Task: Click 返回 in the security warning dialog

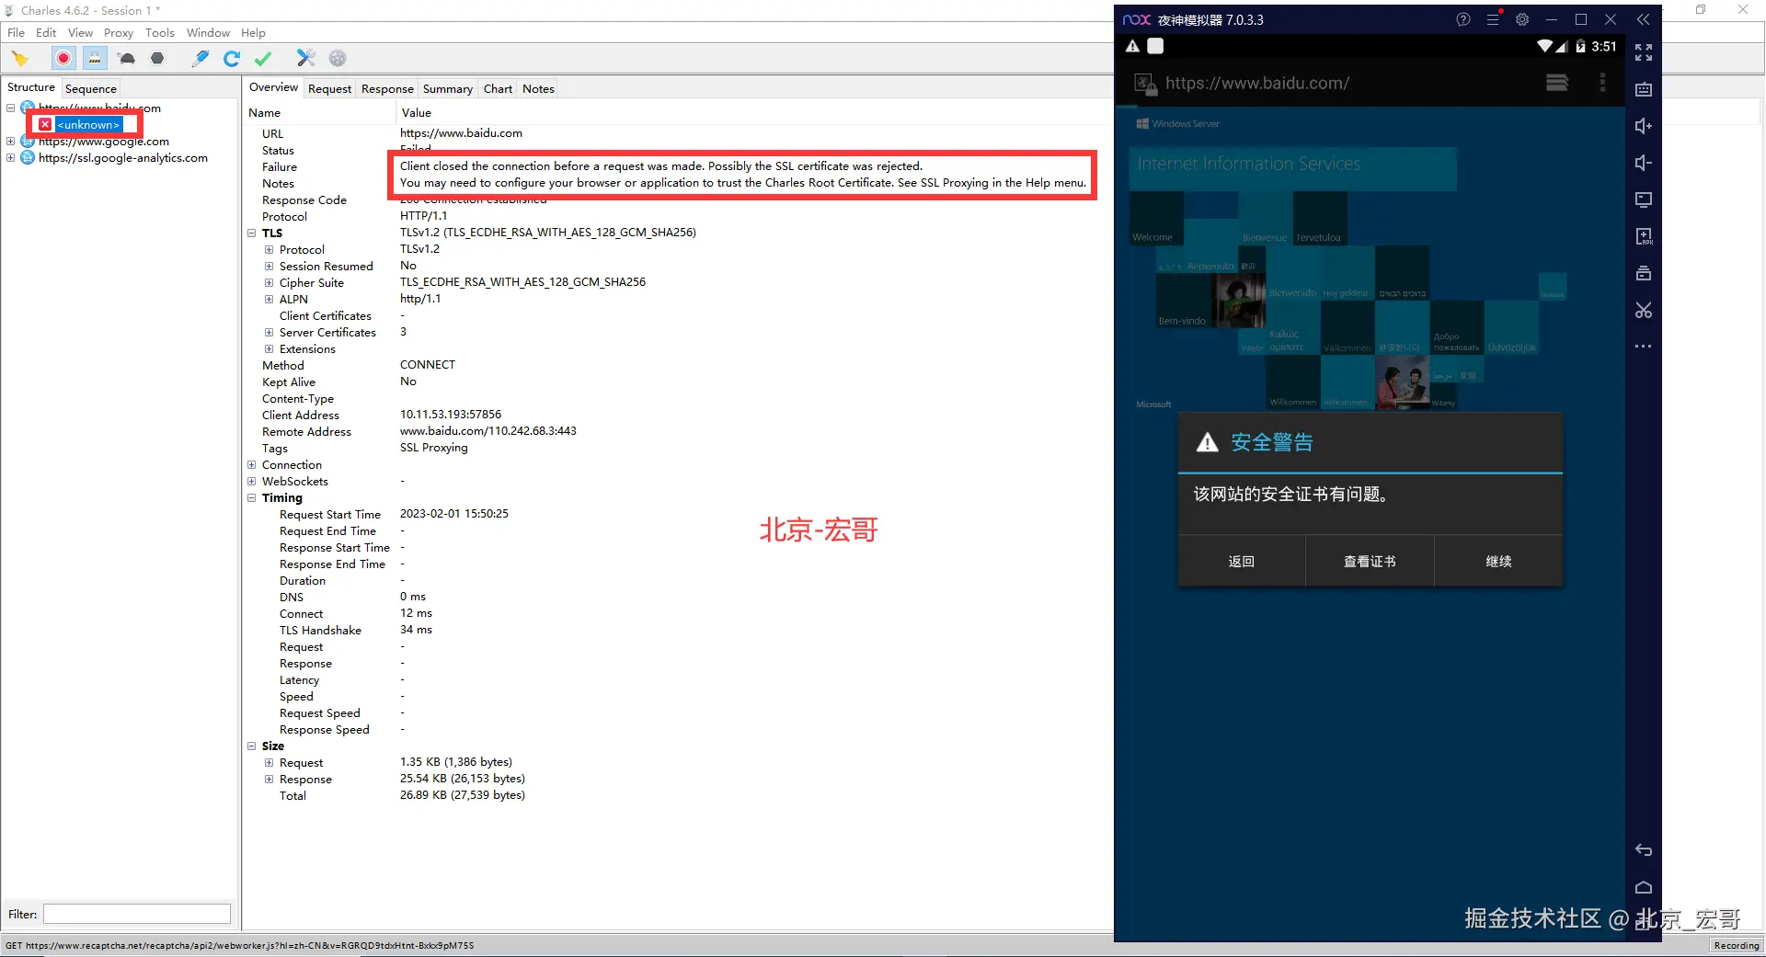Action: tap(1242, 561)
